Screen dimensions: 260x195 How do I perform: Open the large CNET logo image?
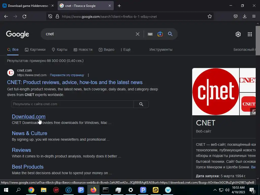[x=216, y=91]
